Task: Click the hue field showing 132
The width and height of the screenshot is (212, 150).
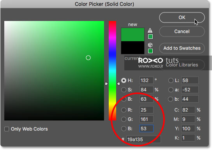Action: (147, 80)
